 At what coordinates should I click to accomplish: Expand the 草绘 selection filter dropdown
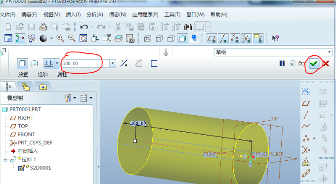click(x=330, y=52)
